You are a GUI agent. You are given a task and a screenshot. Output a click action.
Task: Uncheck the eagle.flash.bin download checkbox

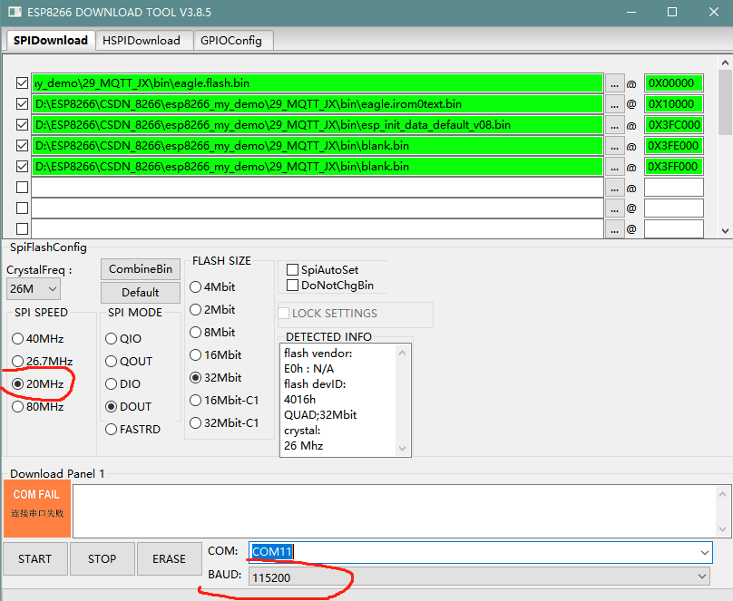[x=22, y=82]
